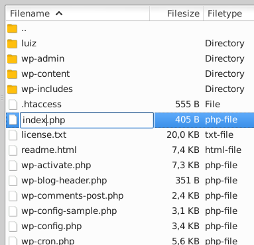Viewport: 254px width, 245px height.
Task: Select the wp-comments-post.php file name
Action: (72, 196)
